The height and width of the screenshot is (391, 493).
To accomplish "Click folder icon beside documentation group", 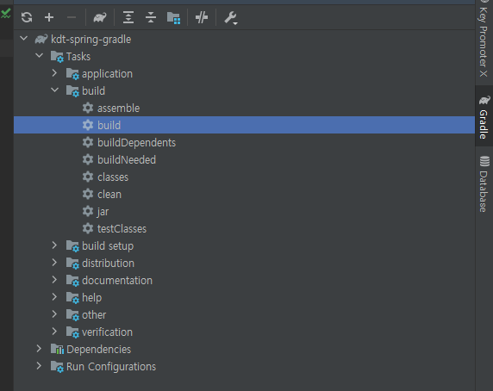I will click(72, 281).
